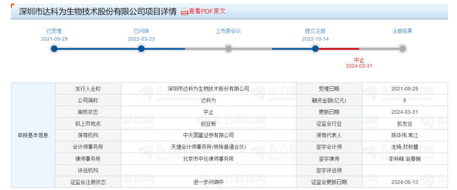Click the 签字律师 label cell
Image resolution: width=457 pixels, height=190 pixels.
tap(329, 159)
